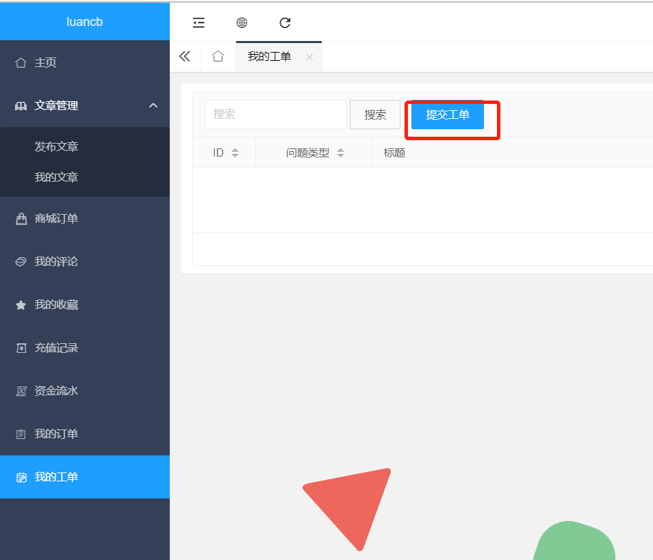Select 我的文章 submenu item

[57, 177]
